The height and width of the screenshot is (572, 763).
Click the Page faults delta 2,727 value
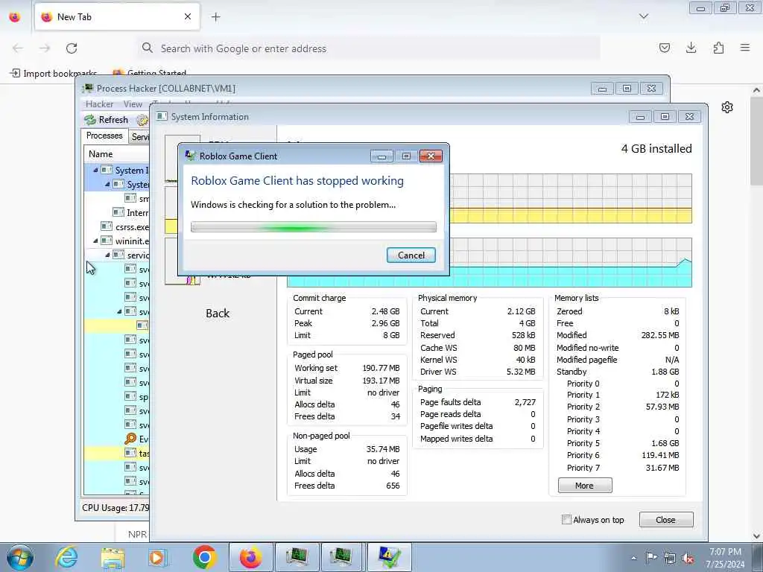[x=525, y=402]
